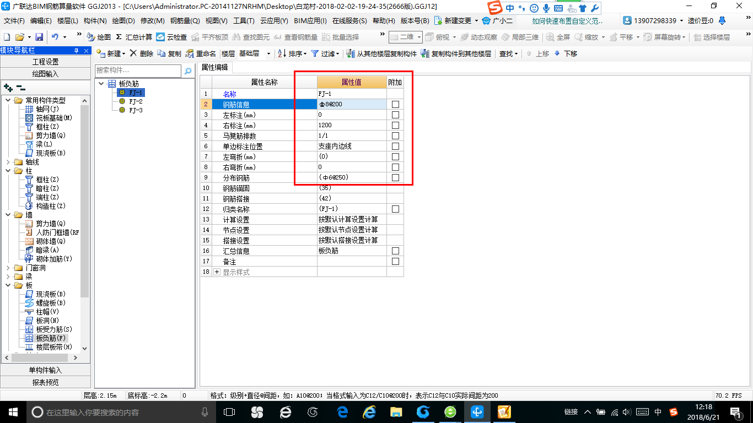753x423 pixels.
Task: Click the collapse-all minus icon in navigator
Action: 21,88
